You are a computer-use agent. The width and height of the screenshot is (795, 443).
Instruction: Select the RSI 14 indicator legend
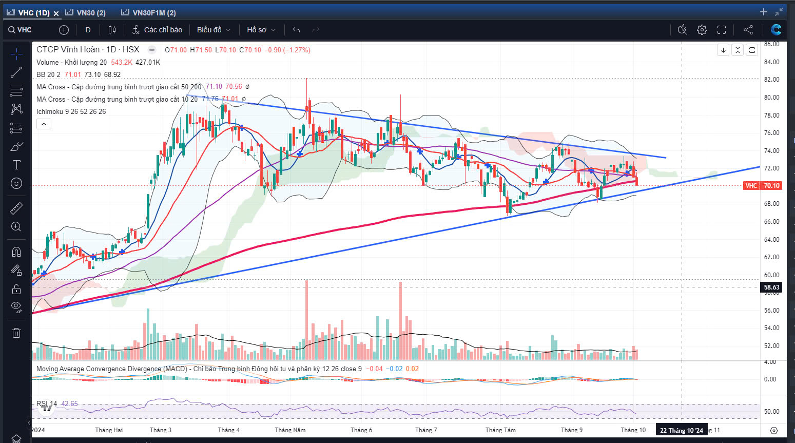(47, 403)
